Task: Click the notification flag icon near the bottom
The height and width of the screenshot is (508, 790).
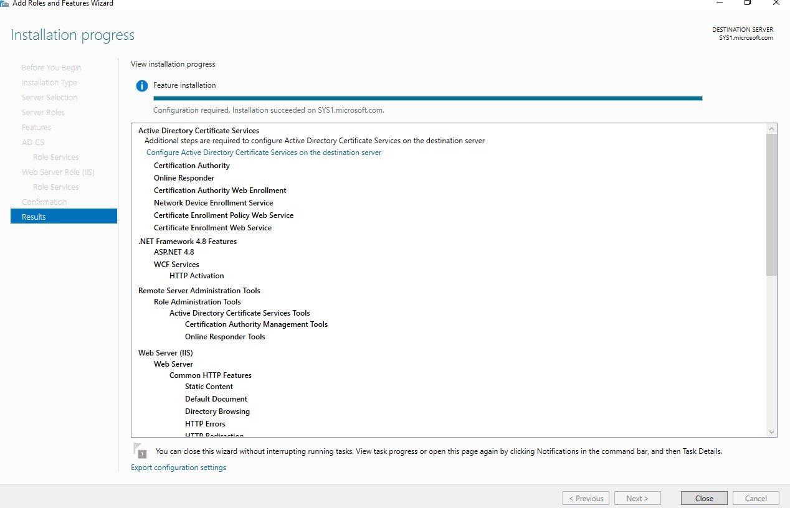Action: (140, 451)
